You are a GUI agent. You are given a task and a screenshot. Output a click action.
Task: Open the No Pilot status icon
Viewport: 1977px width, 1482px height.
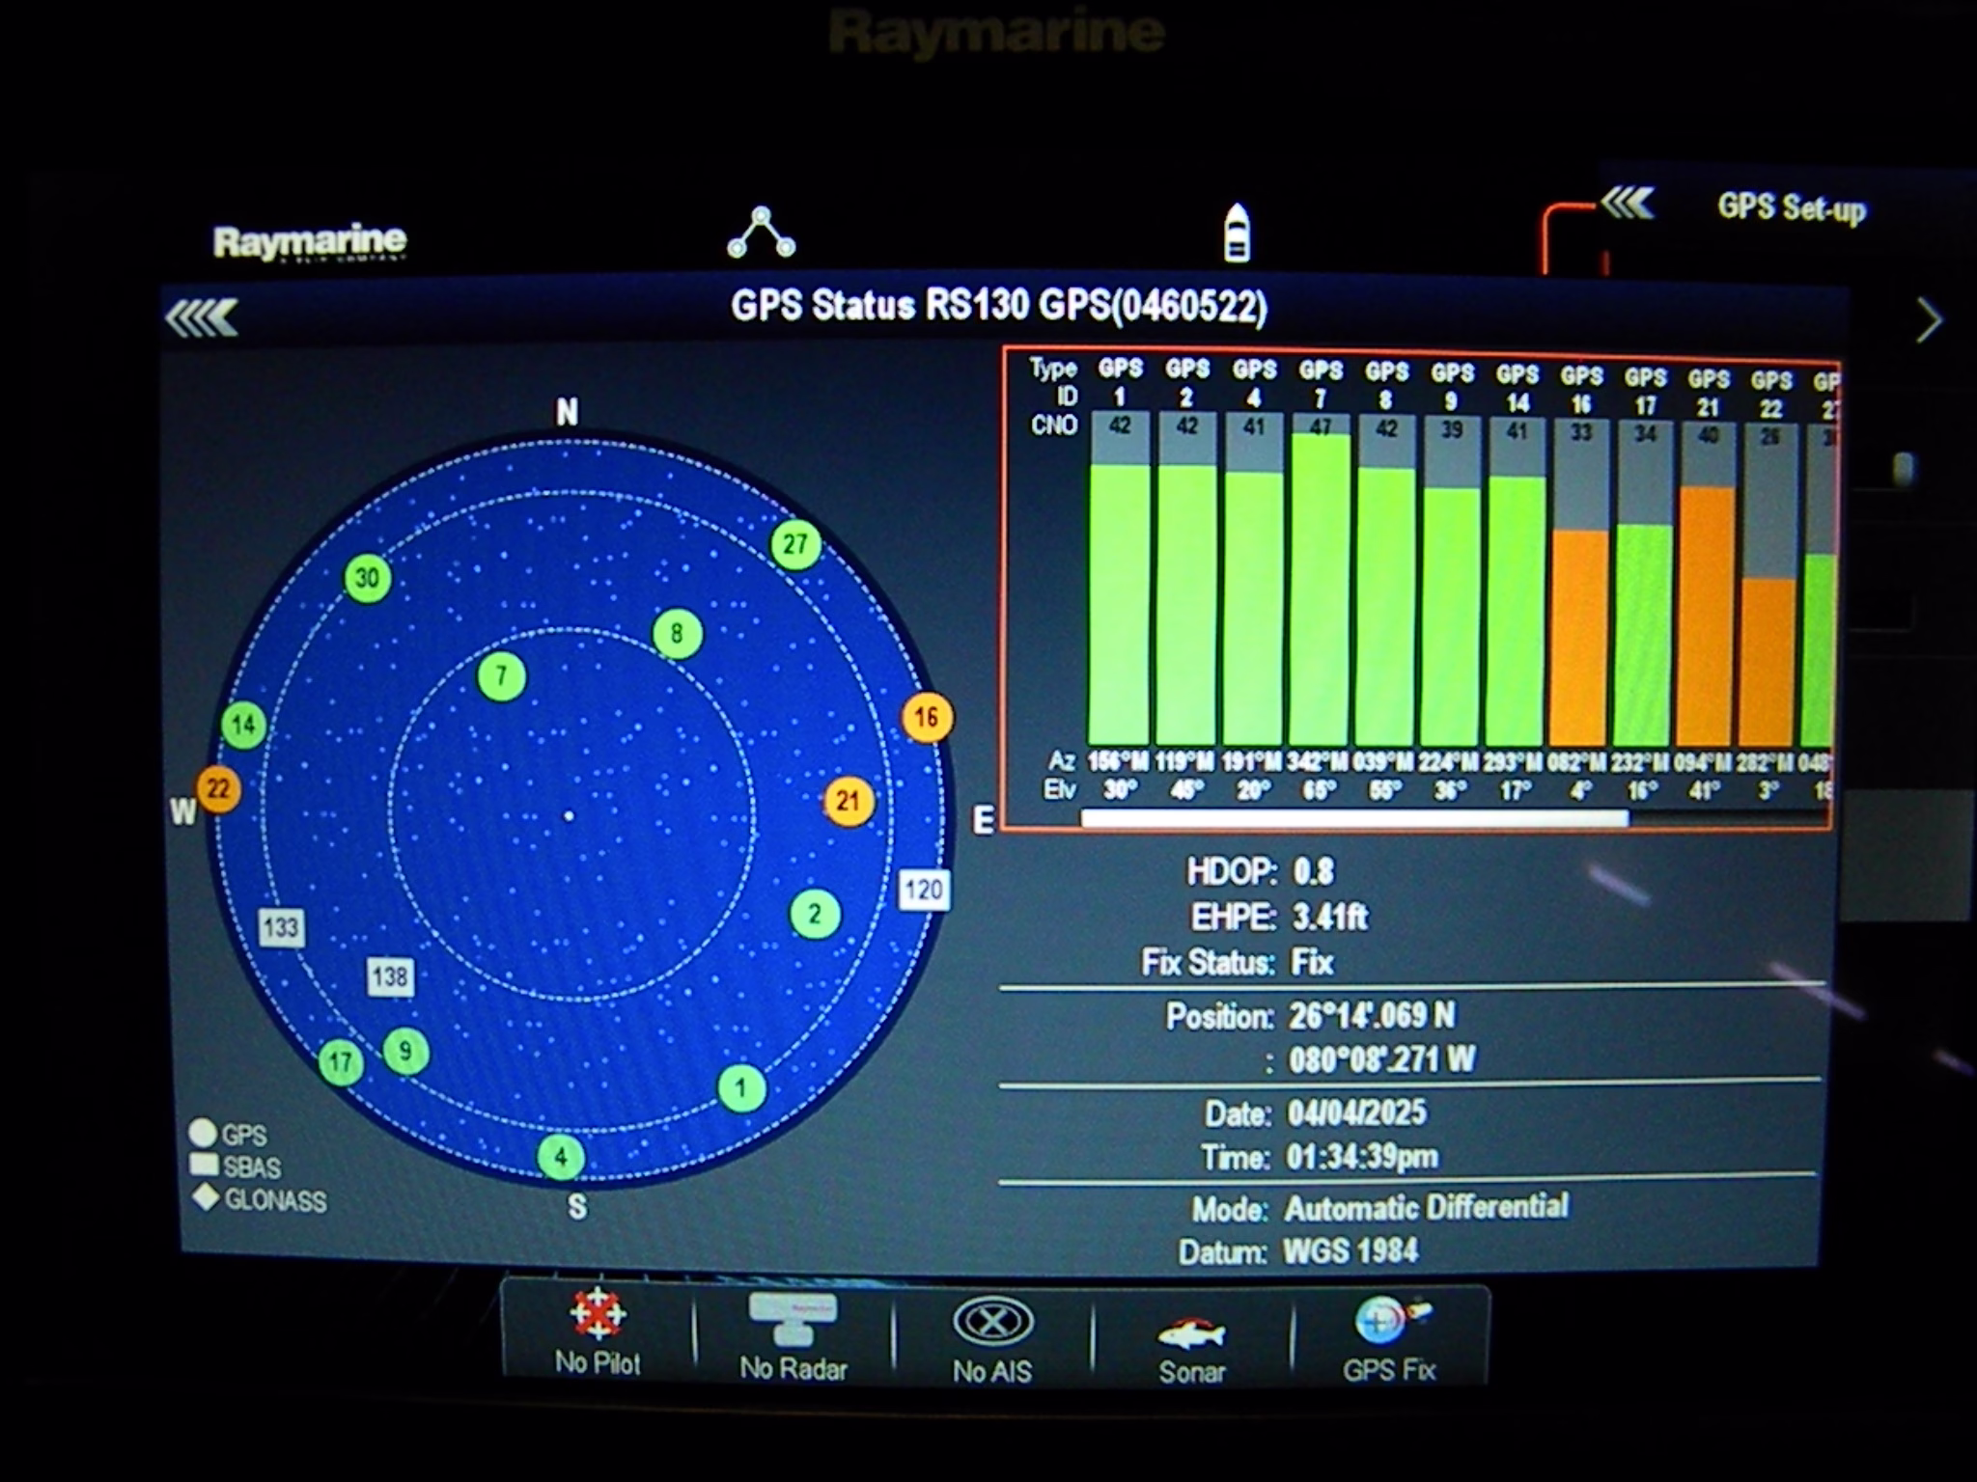point(598,1332)
